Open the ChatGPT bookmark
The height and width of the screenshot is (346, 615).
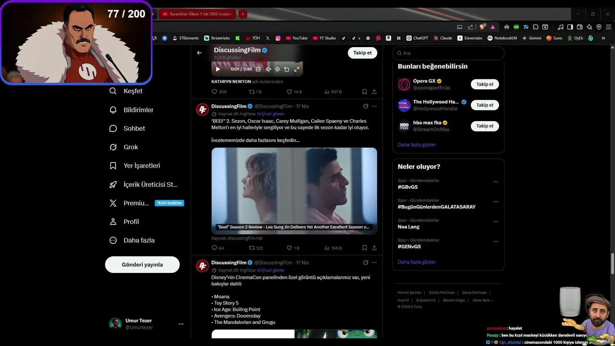tap(417, 38)
